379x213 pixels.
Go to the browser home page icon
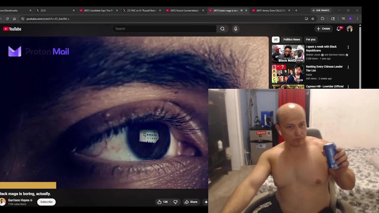tap(14, 19)
